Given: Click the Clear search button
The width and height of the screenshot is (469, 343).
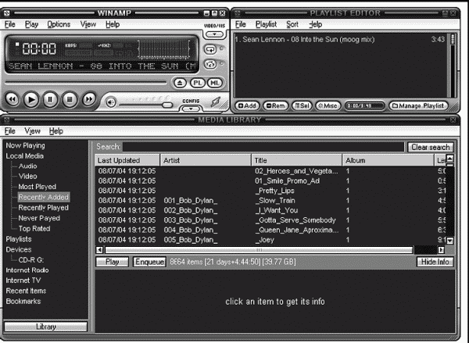Looking at the screenshot, I should 430,147.
